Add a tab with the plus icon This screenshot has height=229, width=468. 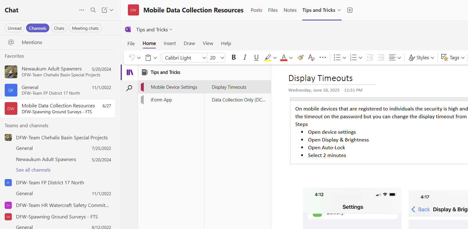[350, 10]
